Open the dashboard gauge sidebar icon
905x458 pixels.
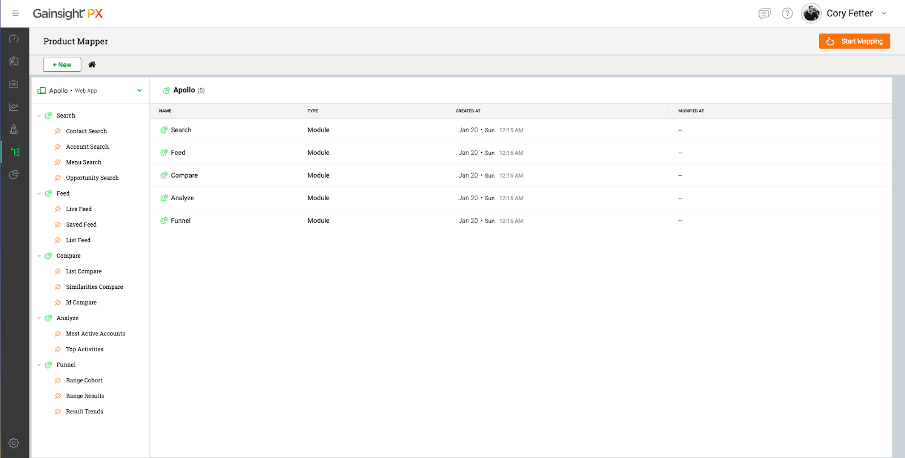click(14, 39)
